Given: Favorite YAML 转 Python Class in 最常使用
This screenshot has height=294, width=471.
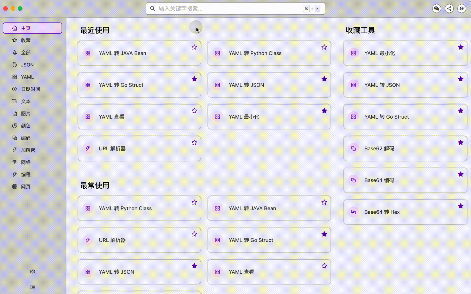Looking at the screenshot, I should tap(194, 202).
